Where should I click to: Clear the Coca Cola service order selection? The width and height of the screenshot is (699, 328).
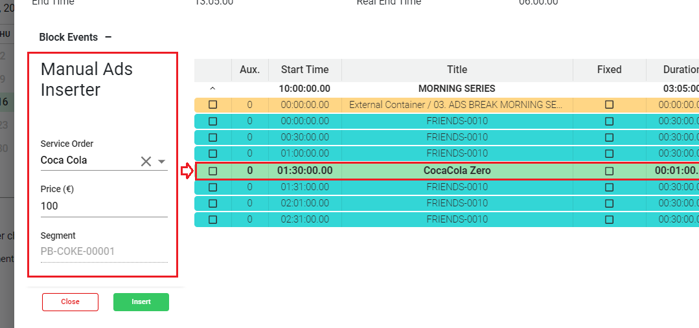tap(146, 161)
